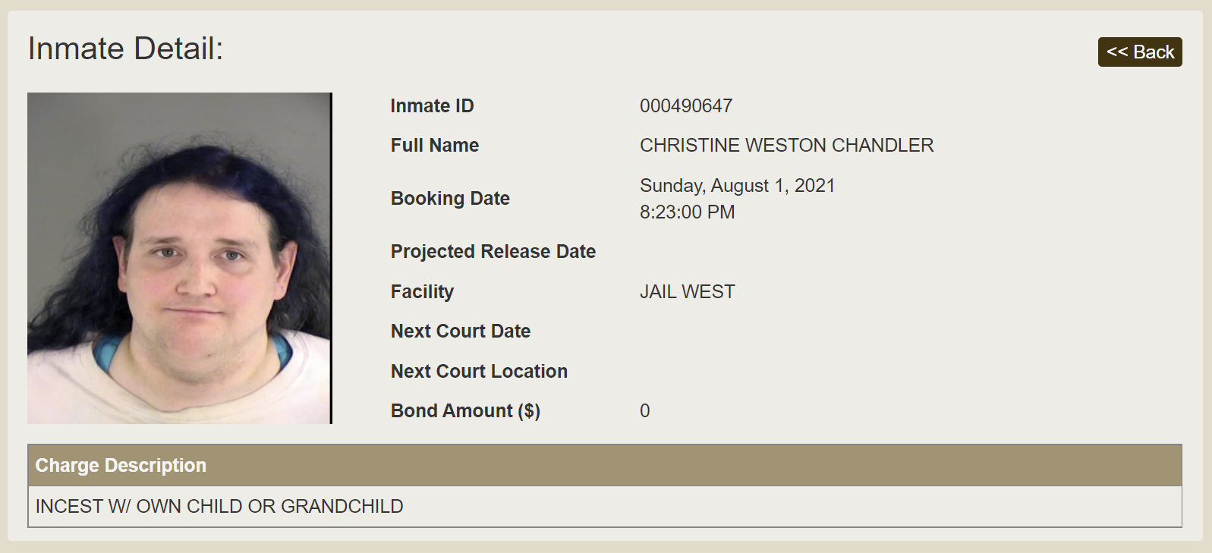Image resolution: width=1212 pixels, height=553 pixels.
Task: Click the Inmate Detail heading
Action: (125, 49)
